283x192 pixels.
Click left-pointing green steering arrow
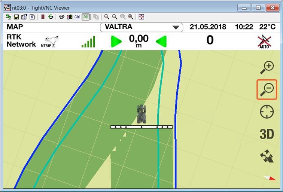(x=161, y=42)
